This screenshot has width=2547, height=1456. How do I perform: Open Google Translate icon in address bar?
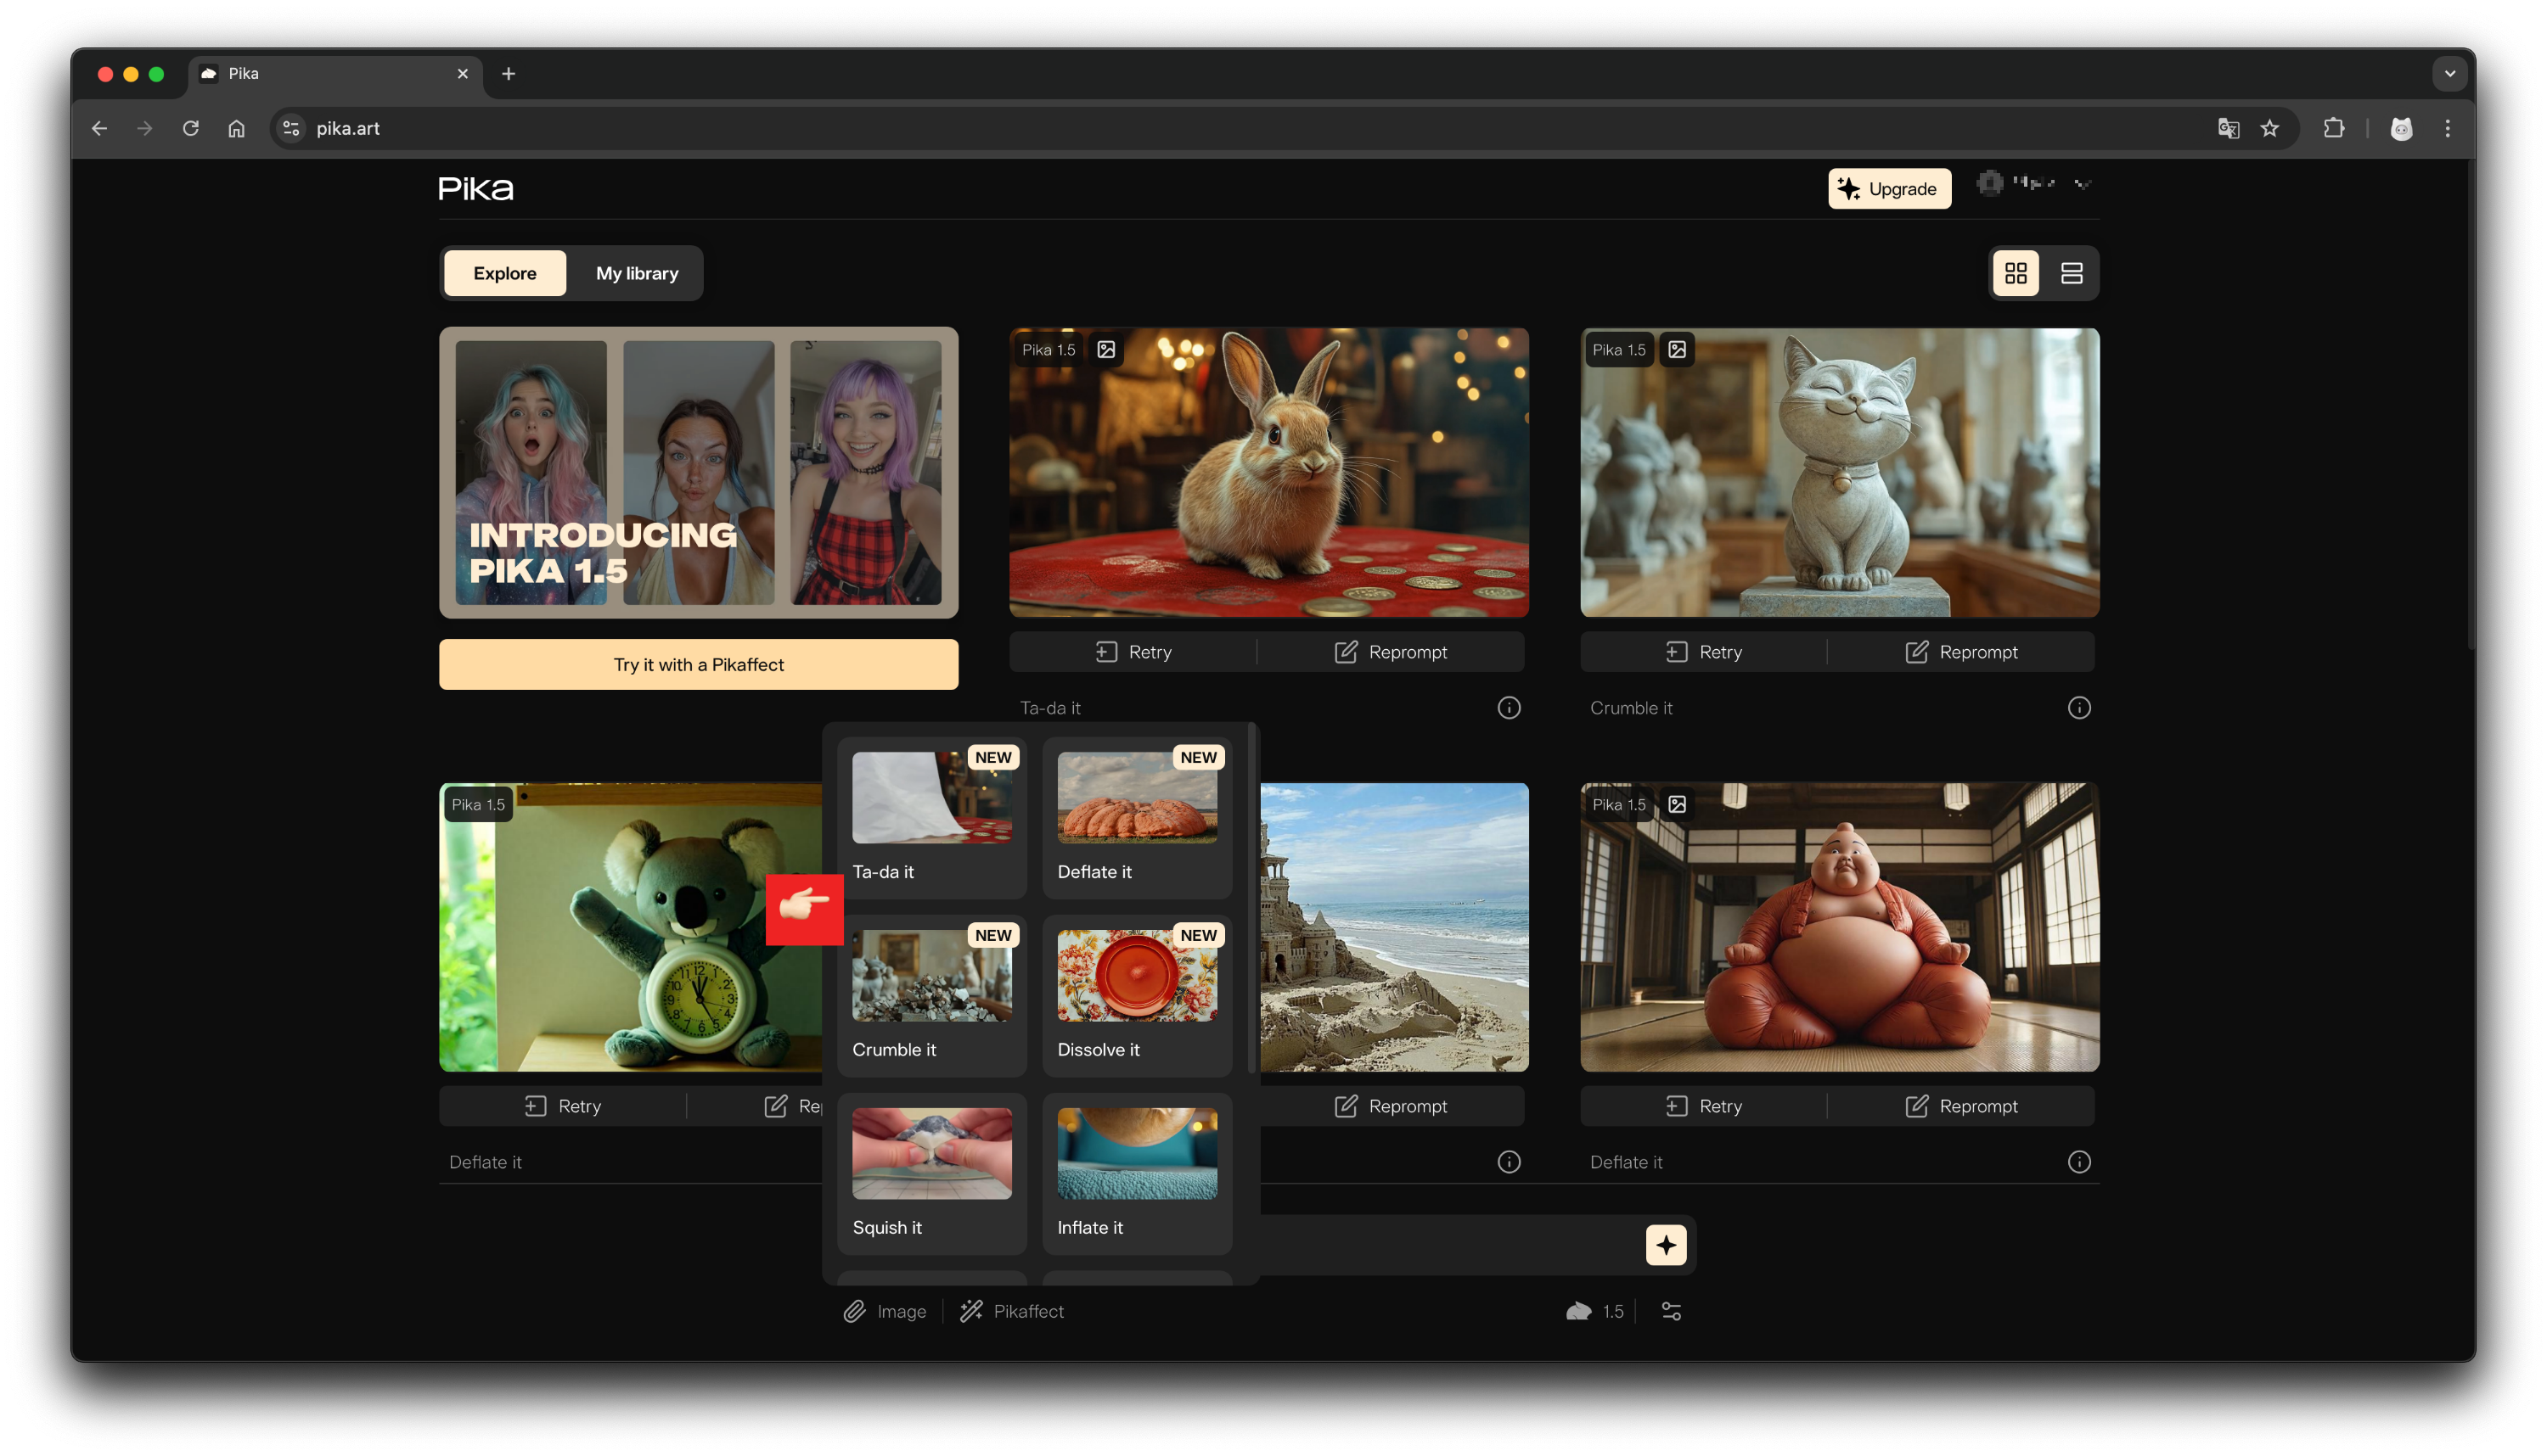[x=2228, y=128]
